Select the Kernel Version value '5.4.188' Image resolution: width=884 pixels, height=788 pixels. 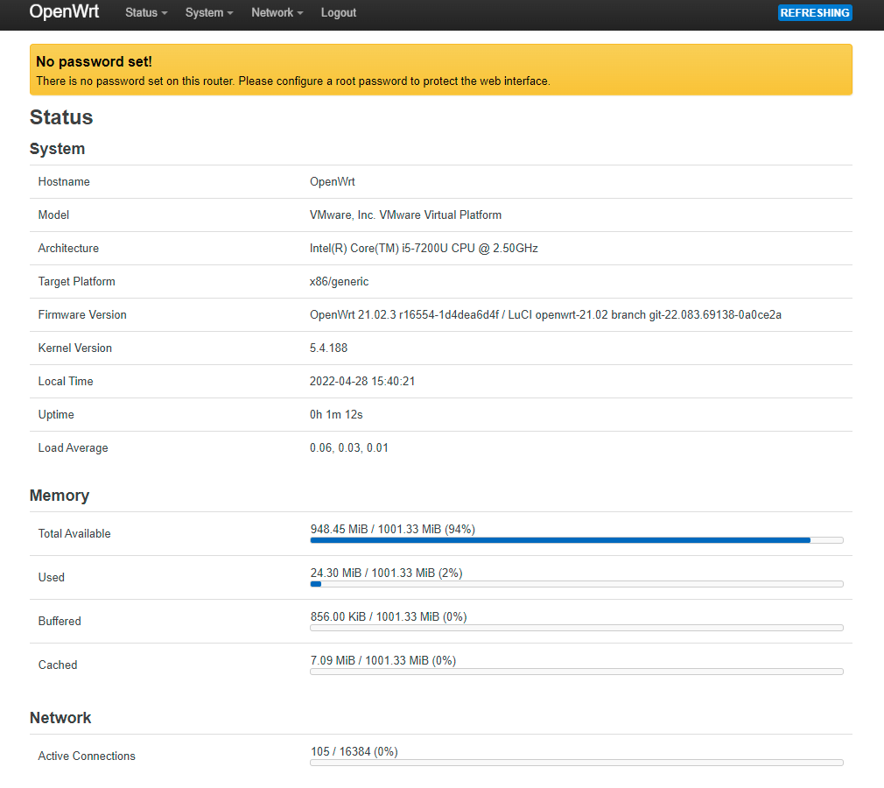[328, 348]
